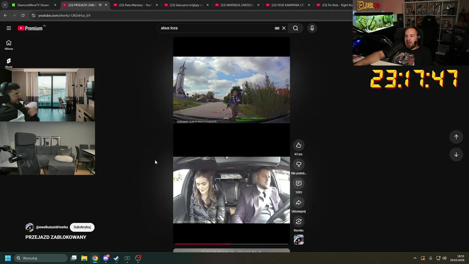Expand the Chrome tab search dropdown
The width and height of the screenshot is (469, 264).
(x=4, y=5)
